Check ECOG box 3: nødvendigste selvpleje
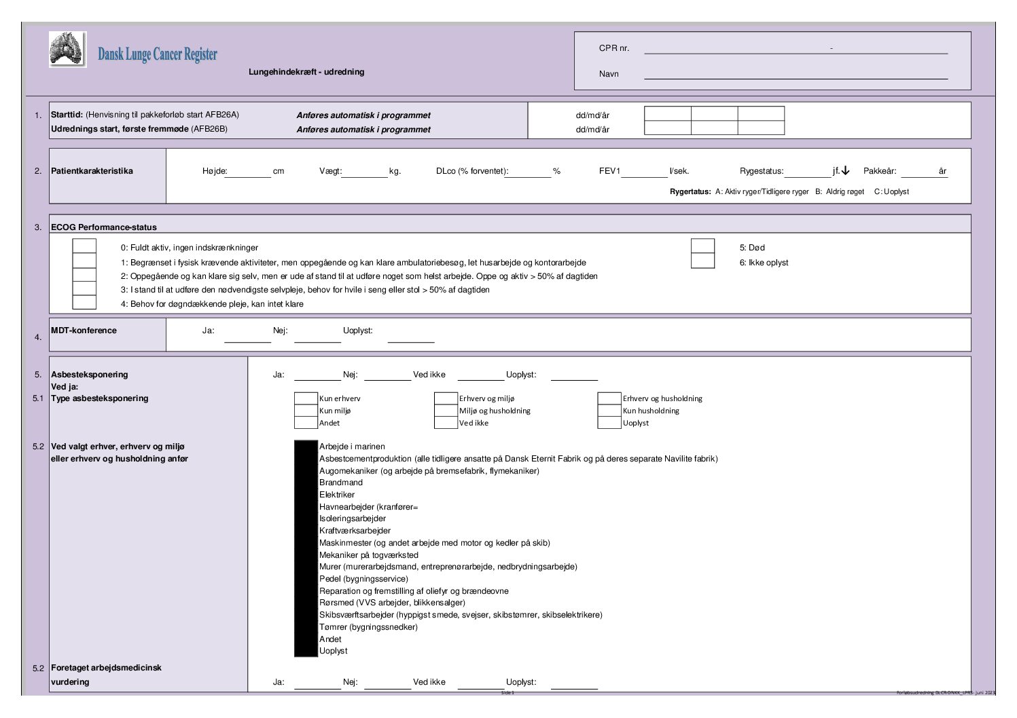 [x=84, y=288]
